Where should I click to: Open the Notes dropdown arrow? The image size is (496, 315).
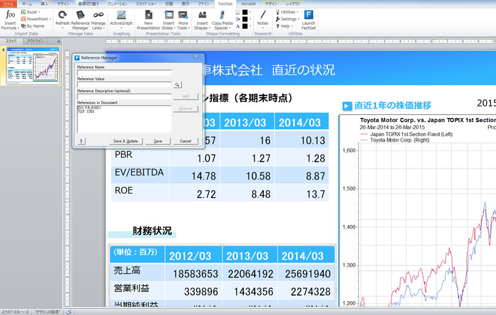click(263, 28)
